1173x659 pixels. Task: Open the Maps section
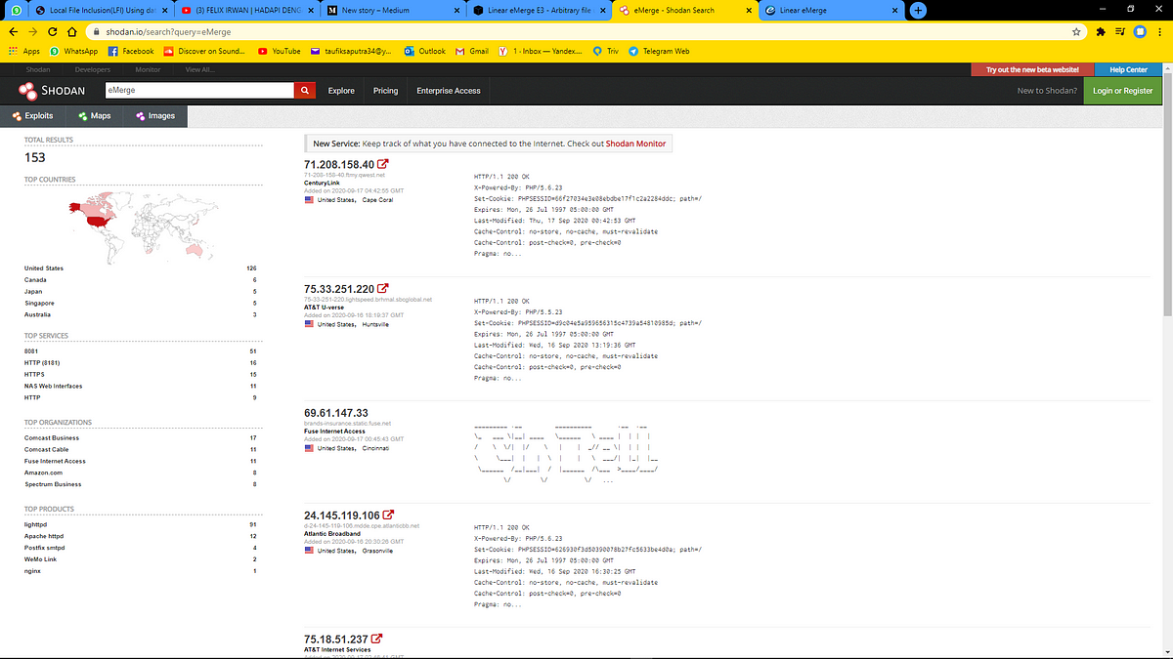pos(95,115)
